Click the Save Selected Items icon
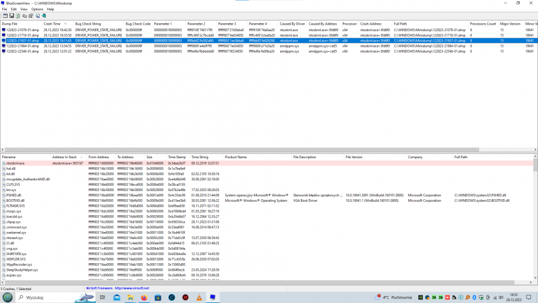Screen dimensions: 538x303 click(x=11, y=16)
